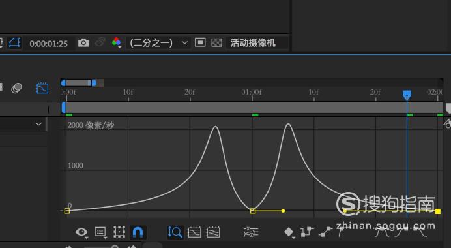This screenshot has width=451, height=248.
Task: Click Fit all graphs to view icon
Action: 213,232
